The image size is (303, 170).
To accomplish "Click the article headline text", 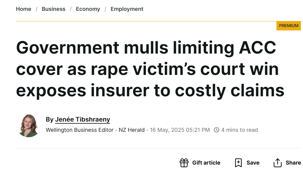I will pos(150,69).
